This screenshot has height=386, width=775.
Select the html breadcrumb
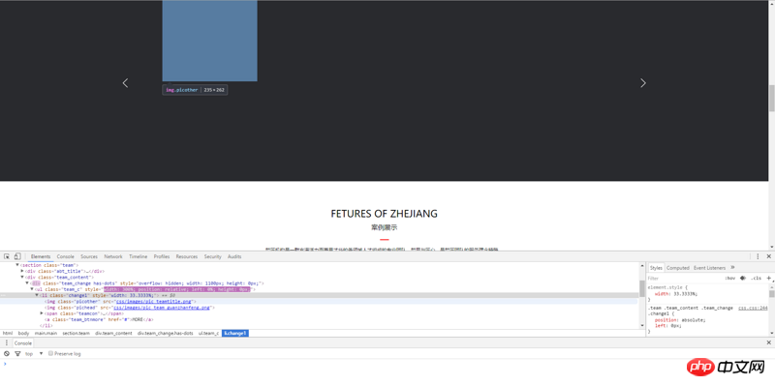click(x=8, y=333)
